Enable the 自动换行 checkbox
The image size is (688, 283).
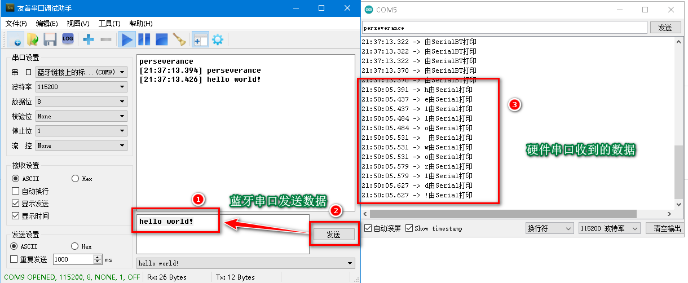click(x=15, y=191)
